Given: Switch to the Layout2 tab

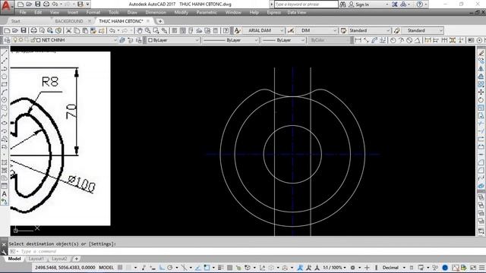Looking at the screenshot, I should click(59, 259).
